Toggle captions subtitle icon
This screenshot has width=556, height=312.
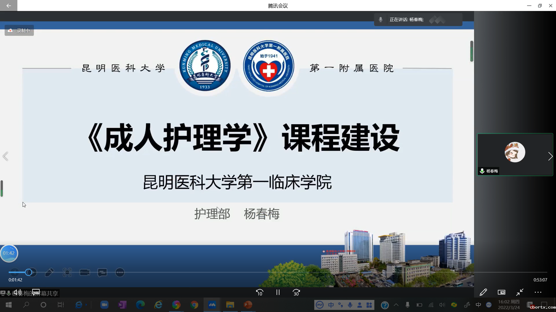pyautogui.click(x=36, y=292)
